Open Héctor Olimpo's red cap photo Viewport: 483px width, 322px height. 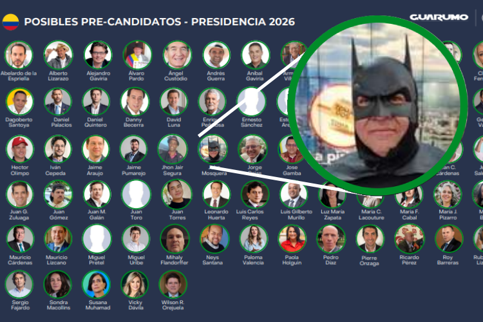click(20, 149)
